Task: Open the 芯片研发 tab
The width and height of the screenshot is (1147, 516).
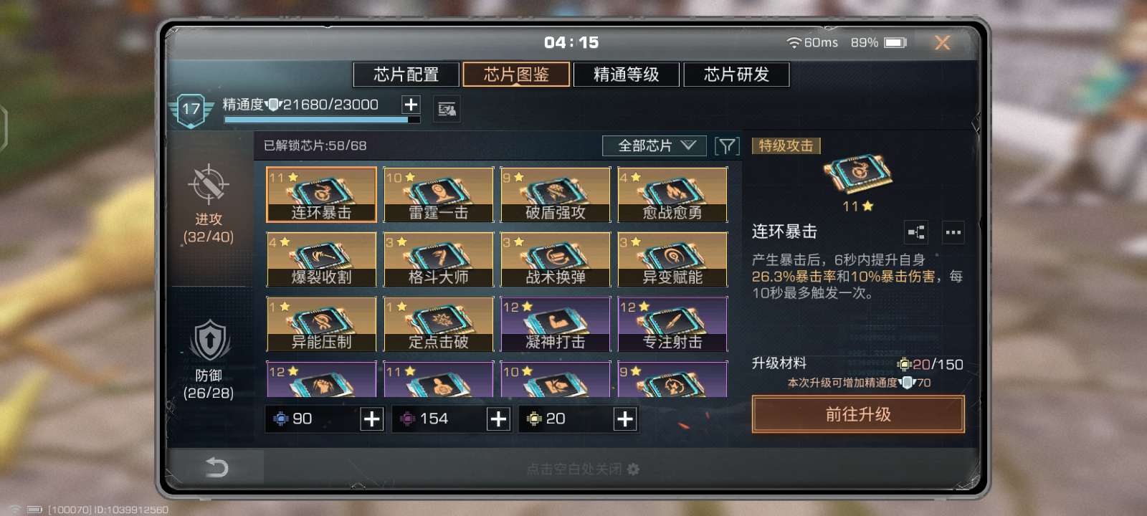Action: click(736, 75)
